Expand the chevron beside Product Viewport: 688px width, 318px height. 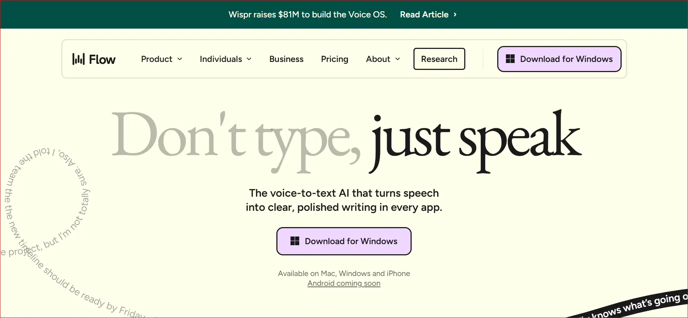[180, 59]
